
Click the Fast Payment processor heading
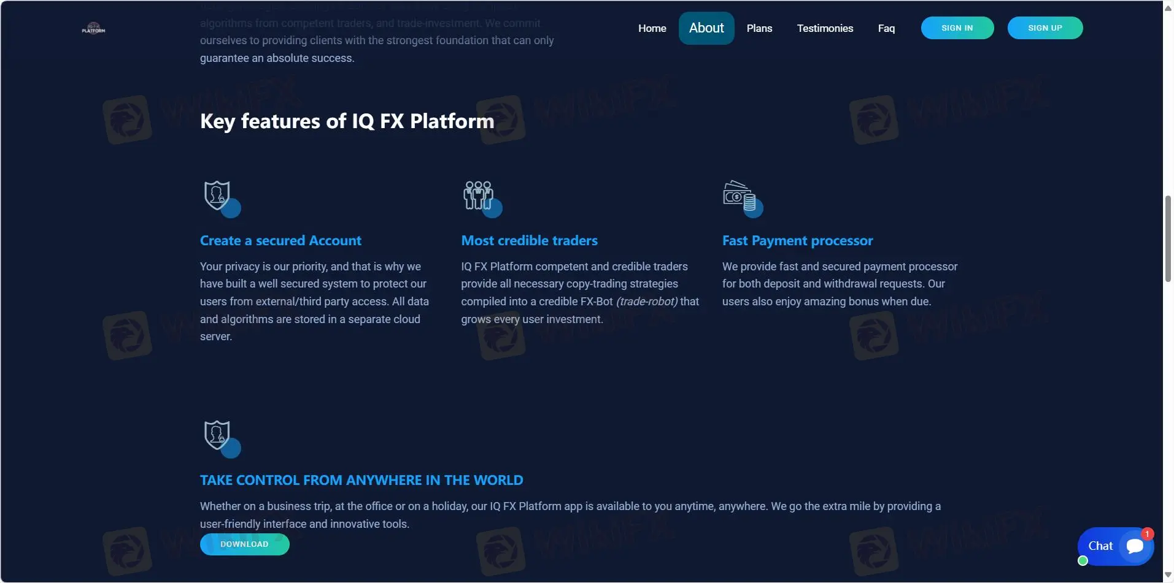click(797, 241)
